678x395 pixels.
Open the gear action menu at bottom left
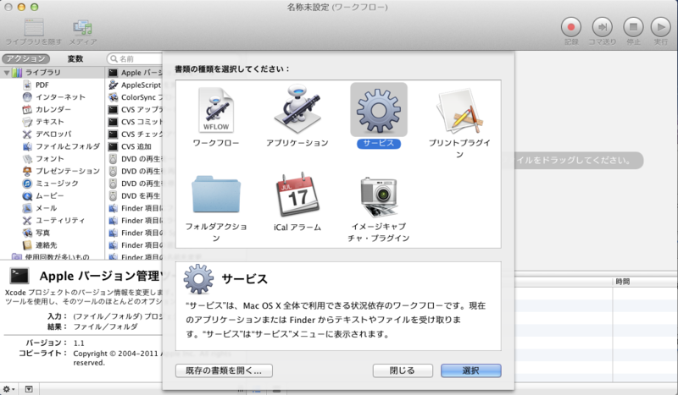click(8, 389)
